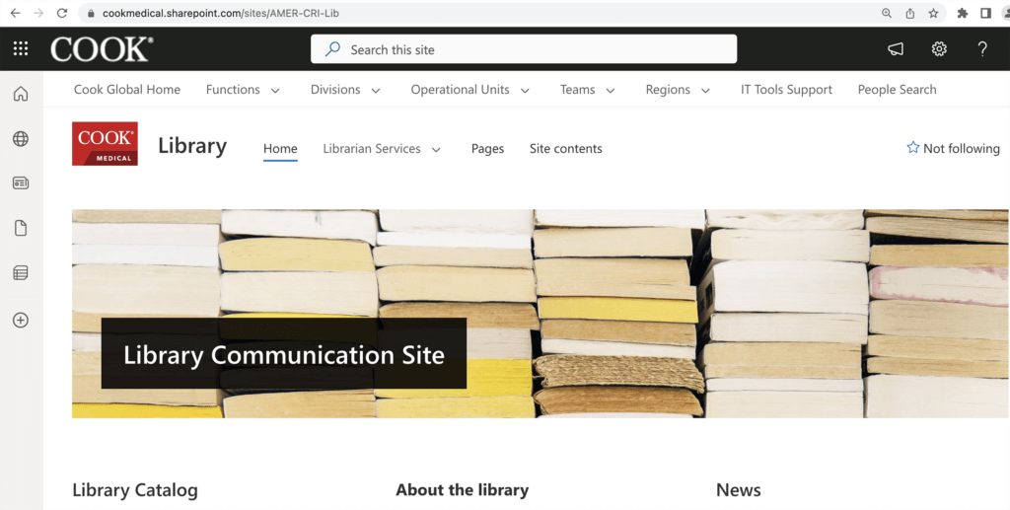The height and width of the screenshot is (510, 1010).
Task: Click the create plus icon in sidebar
Action: pos(21,320)
